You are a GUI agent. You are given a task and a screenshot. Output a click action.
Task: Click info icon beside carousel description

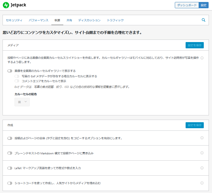202,58
